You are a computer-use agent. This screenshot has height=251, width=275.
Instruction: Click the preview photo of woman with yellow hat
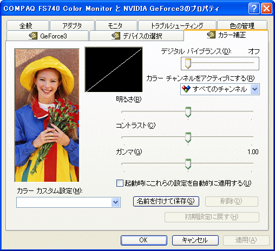[47, 115]
